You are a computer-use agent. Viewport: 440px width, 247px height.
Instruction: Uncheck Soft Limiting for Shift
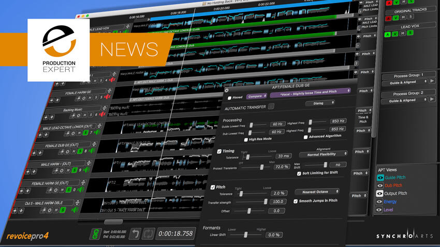(x=299, y=174)
